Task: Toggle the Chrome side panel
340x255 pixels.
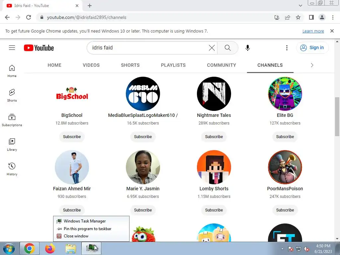Action: click(x=311, y=17)
